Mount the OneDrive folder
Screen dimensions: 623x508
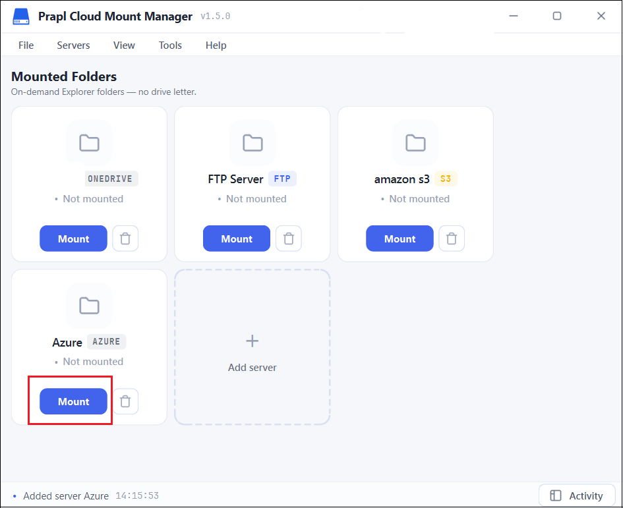73,239
